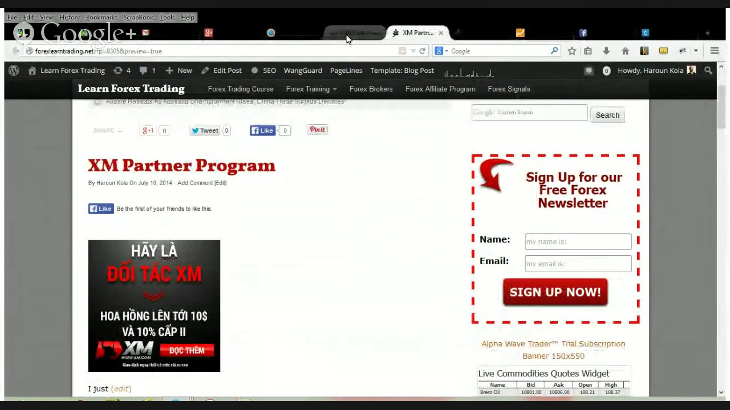Expand the Forex Training nav dropdown
This screenshot has height=410, width=730.
(311, 89)
